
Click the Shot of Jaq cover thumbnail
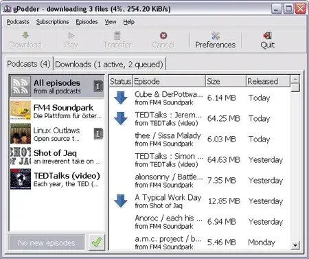(x=21, y=156)
